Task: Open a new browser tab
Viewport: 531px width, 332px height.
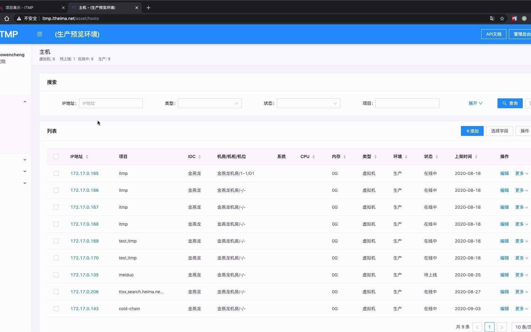Action: click(148, 8)
